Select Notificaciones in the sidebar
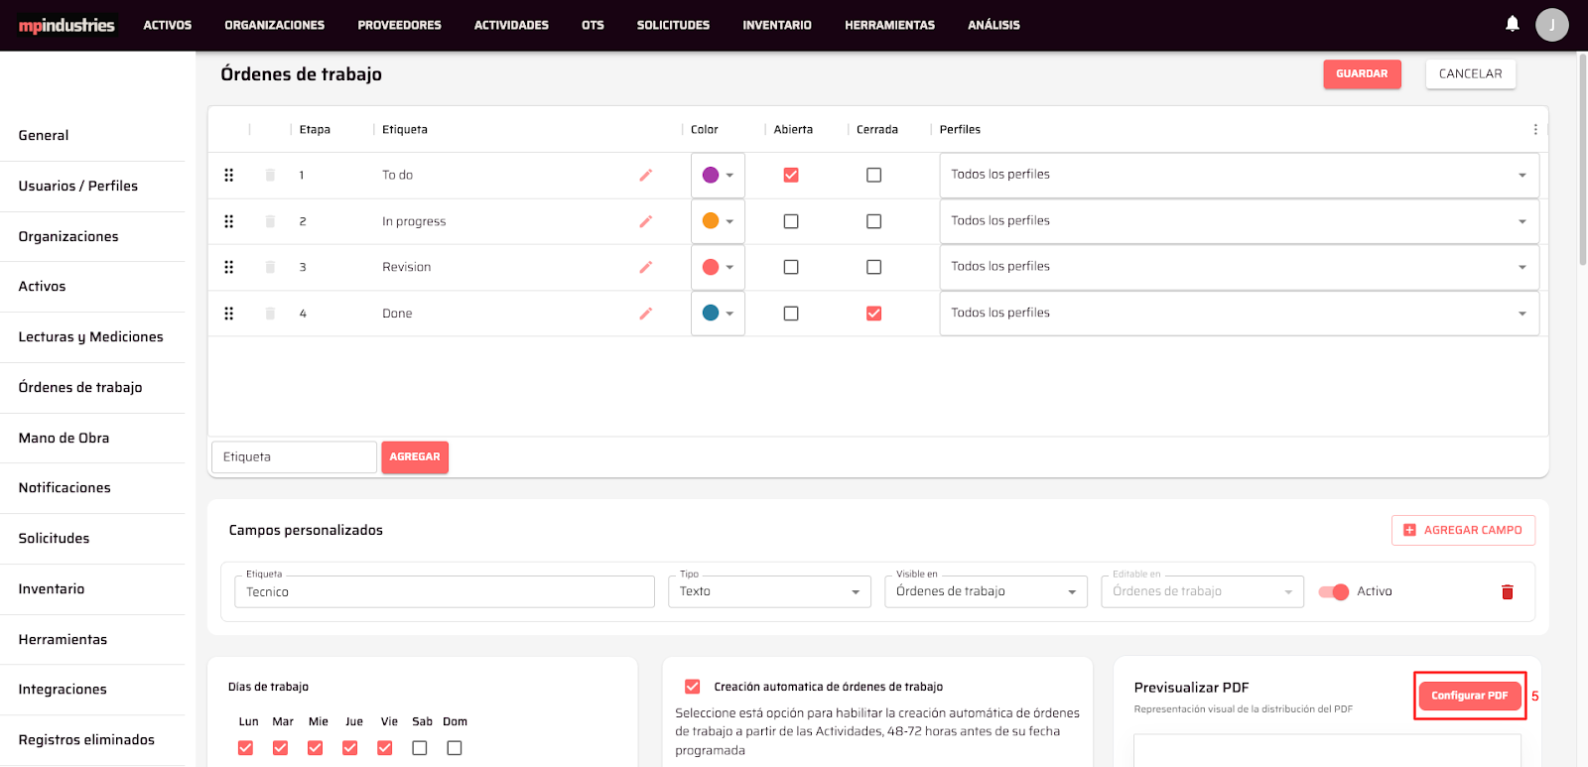1588x767 pixels. click(x=65, y=488)
